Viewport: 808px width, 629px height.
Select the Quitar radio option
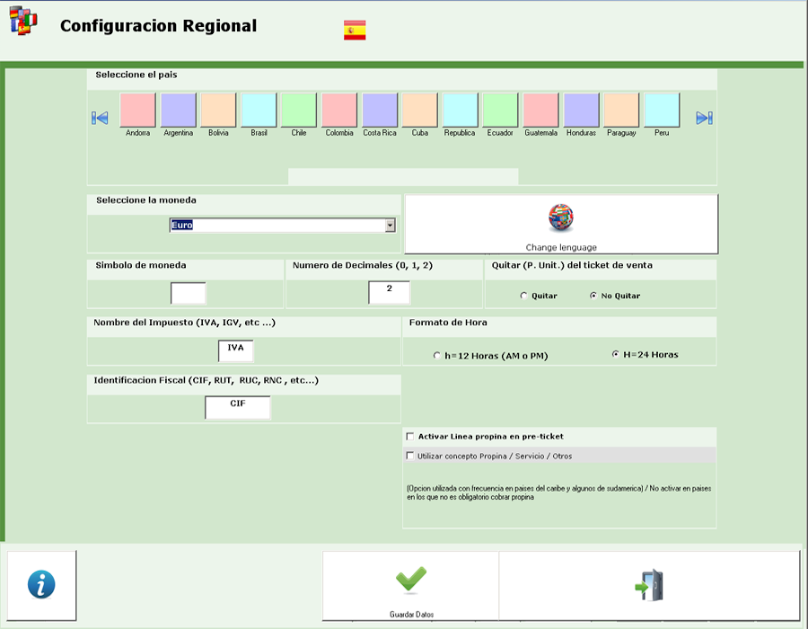tap(524, 296)
